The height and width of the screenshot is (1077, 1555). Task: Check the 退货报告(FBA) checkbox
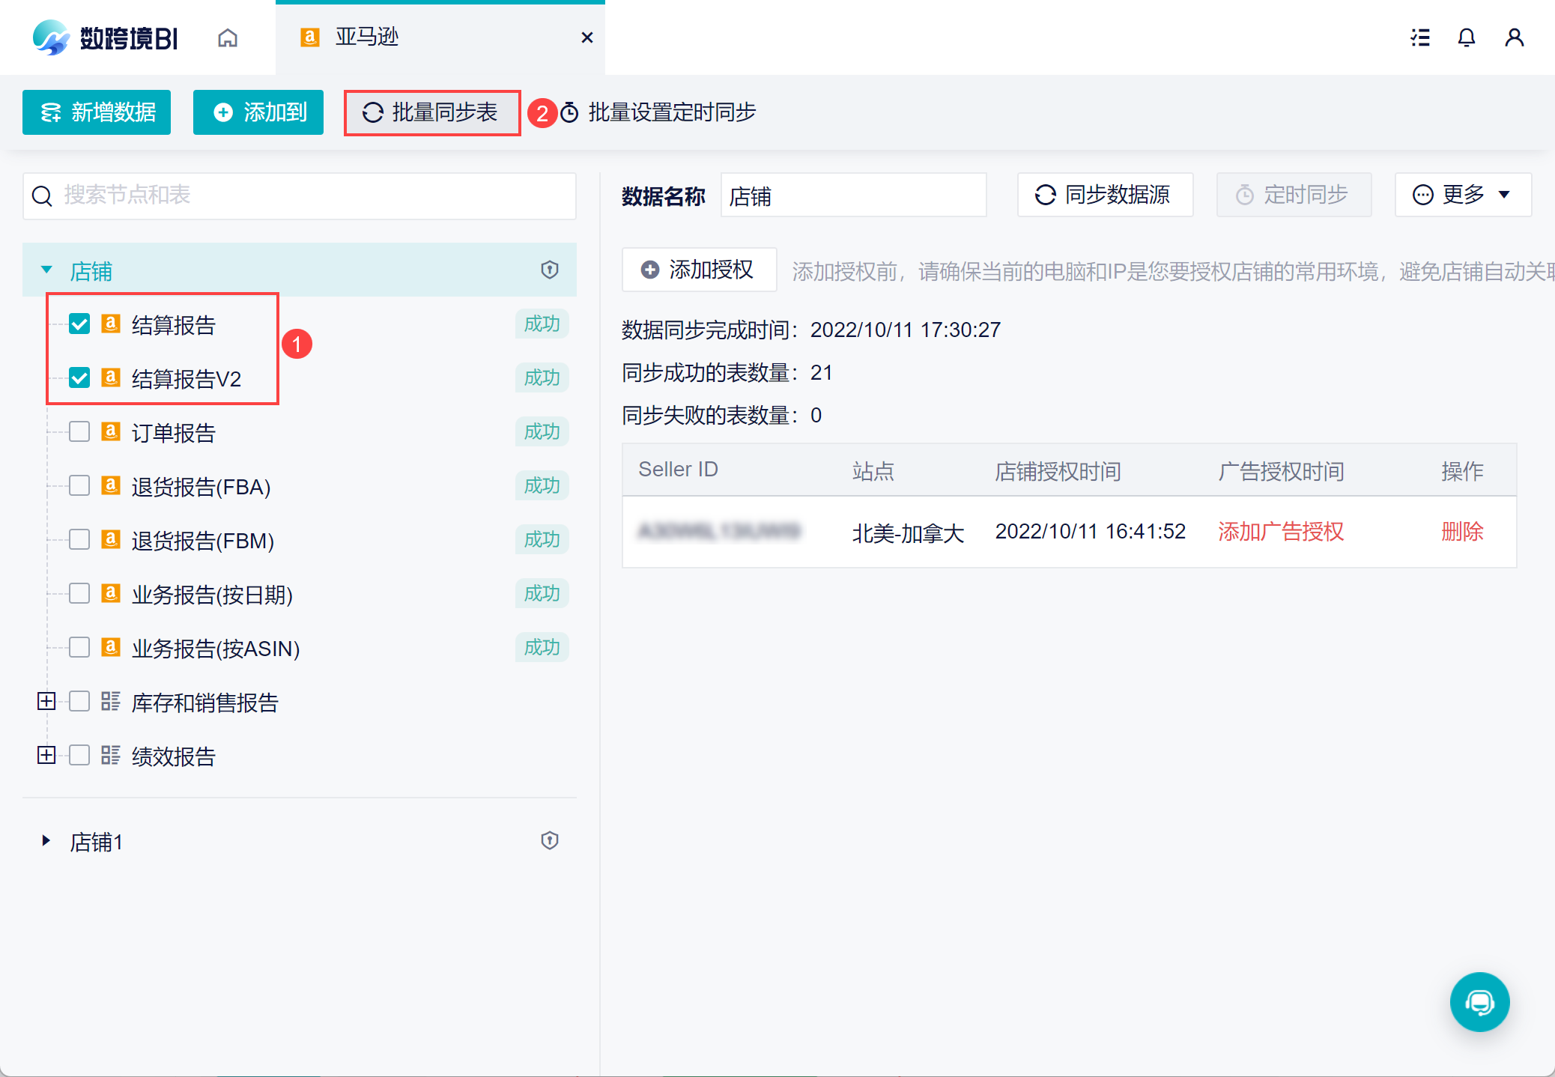[79, 486]
